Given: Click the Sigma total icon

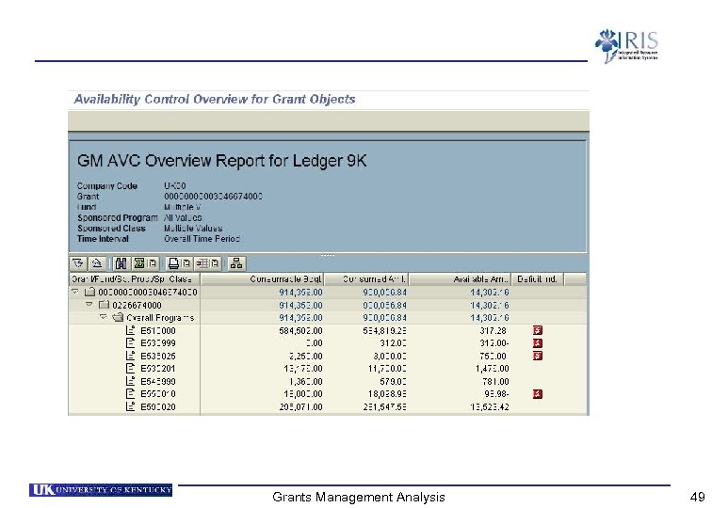Looking at the screenshot, I should coord(139,263).
